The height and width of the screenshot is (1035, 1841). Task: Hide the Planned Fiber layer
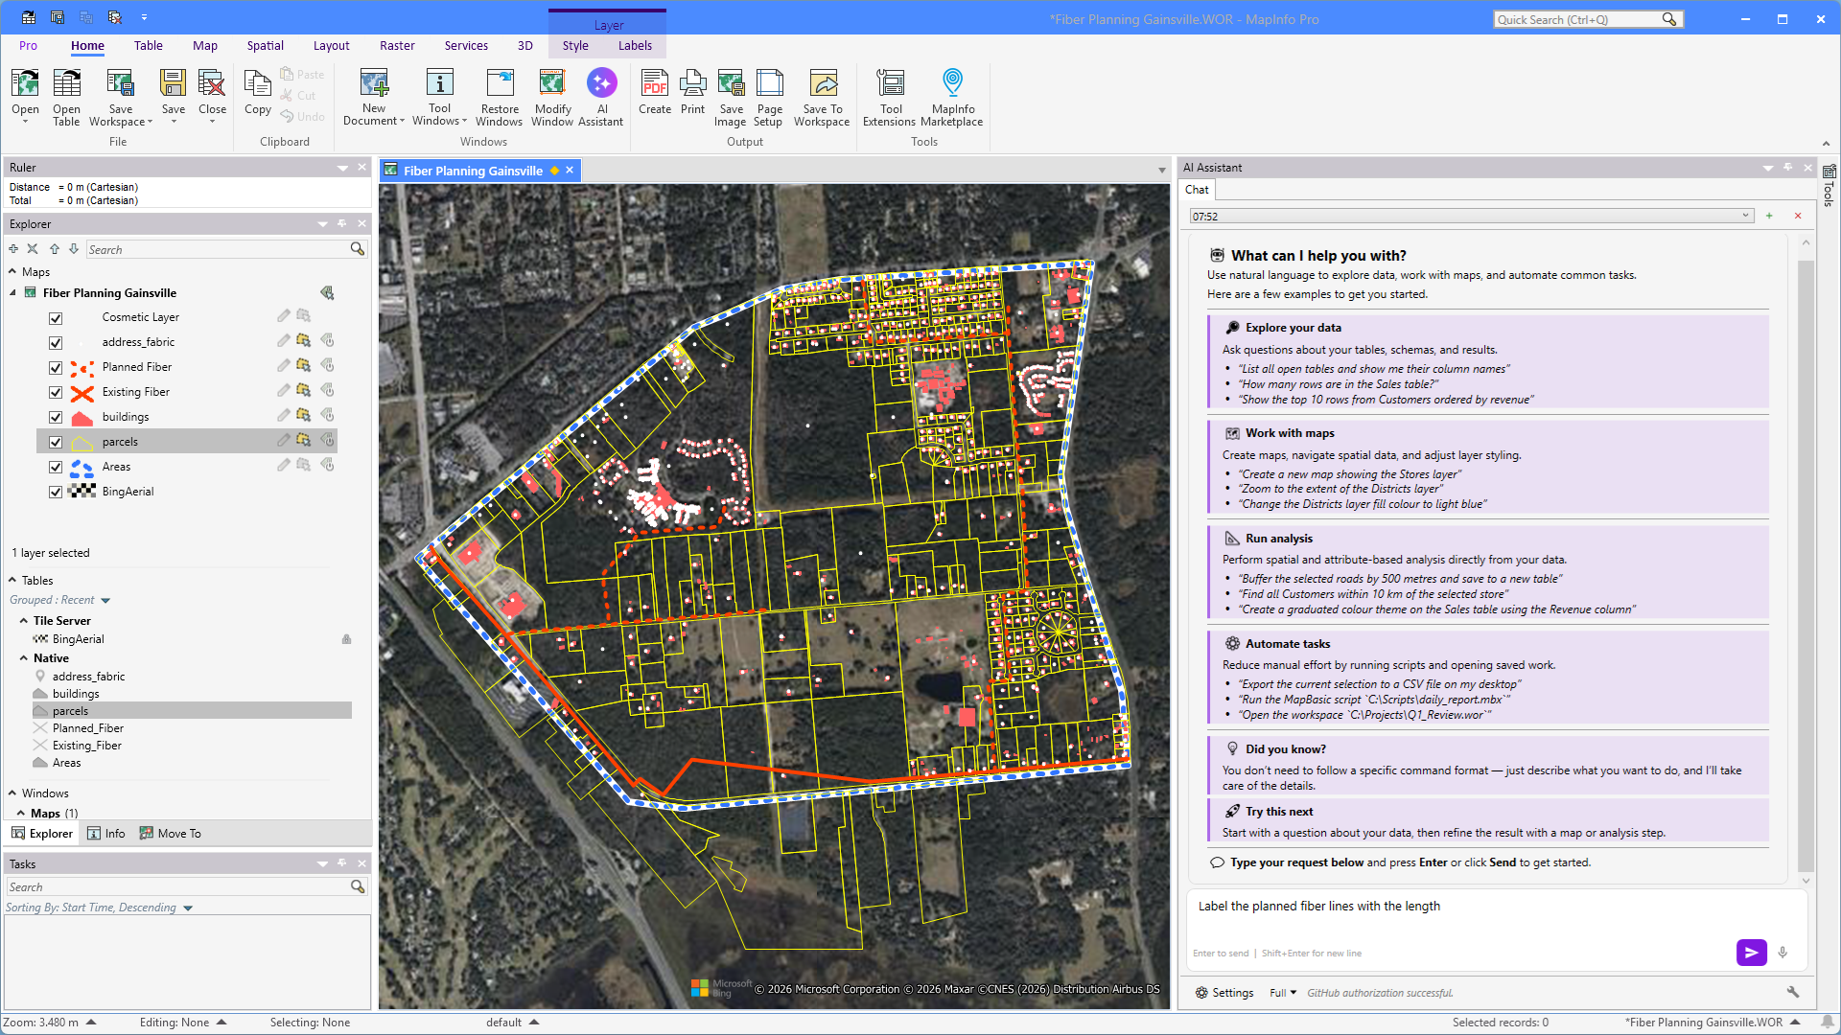click(x=56, y=368)
